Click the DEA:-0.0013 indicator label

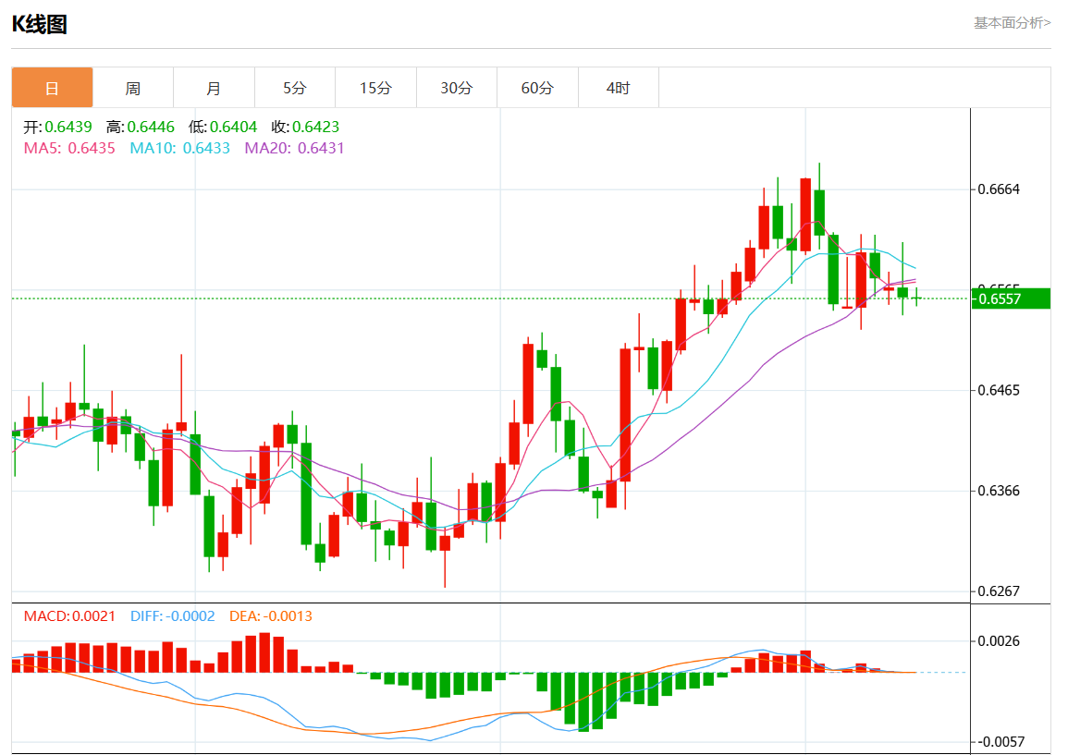pos(270,616)
